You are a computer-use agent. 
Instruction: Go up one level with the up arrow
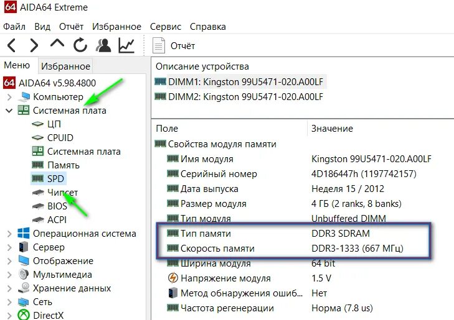(x=57, y=43)
